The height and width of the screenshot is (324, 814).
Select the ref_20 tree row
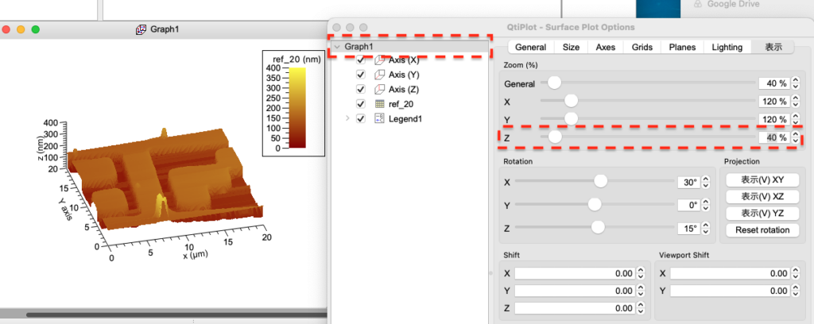[x=410, y=104]
